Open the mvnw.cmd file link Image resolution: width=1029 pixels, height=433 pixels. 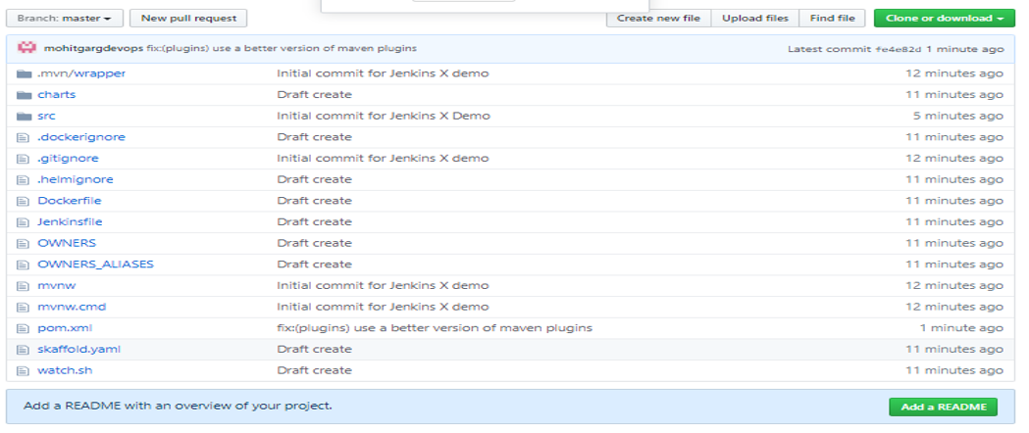point(71,307)
